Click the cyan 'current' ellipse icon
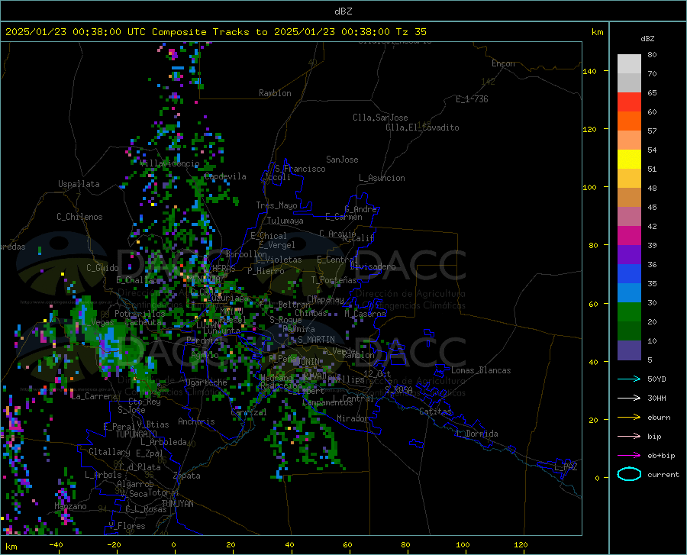 629,474
